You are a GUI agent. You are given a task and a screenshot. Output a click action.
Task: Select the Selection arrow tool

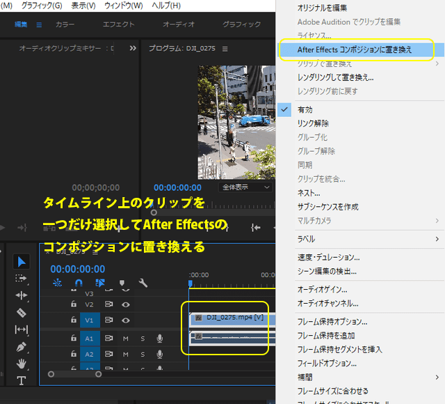tap(22, 261)
